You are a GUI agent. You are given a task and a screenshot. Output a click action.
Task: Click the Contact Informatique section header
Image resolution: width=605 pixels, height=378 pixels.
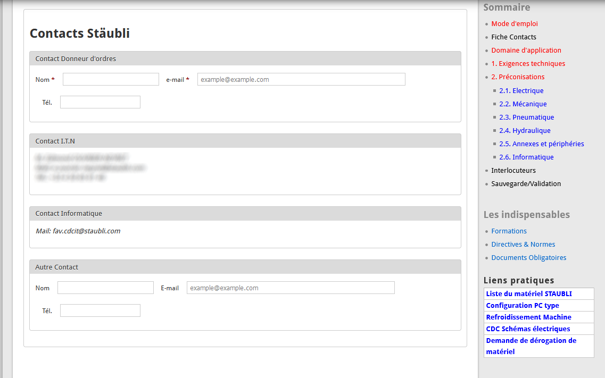tap(245, 214)
